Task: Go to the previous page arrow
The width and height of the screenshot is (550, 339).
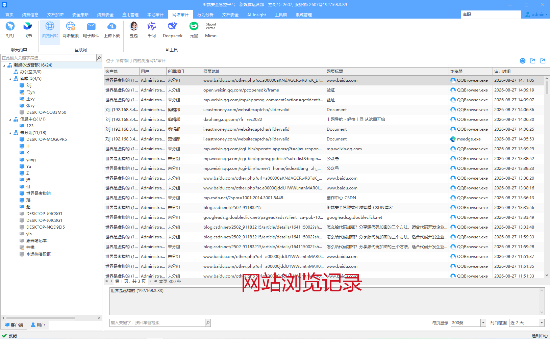Action: coord(111,281)
